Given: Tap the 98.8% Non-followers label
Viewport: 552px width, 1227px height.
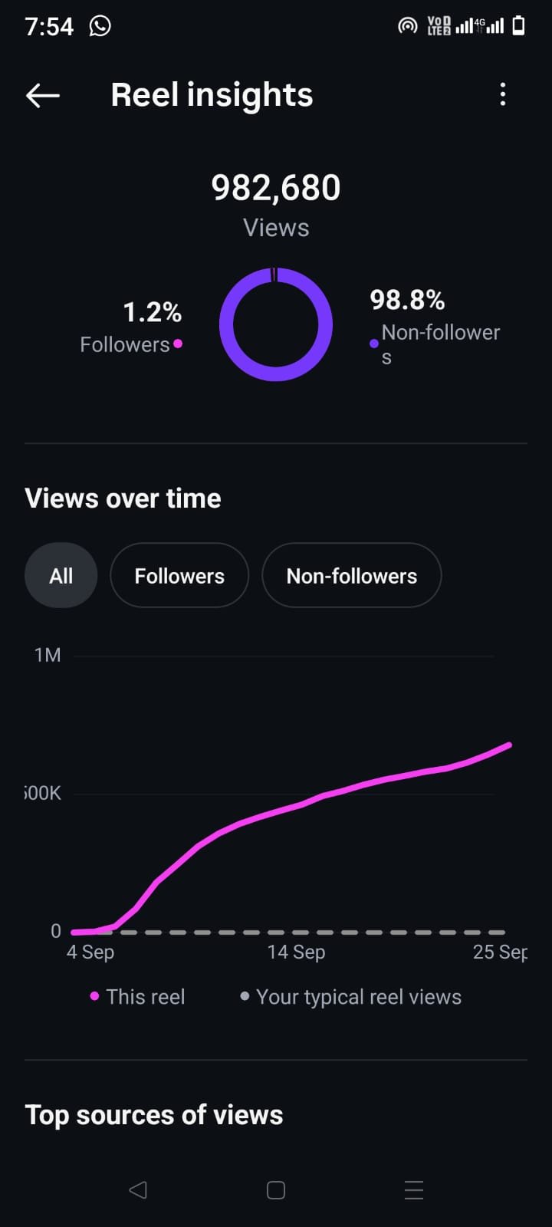Looking at the screenshot, I should pyautogui.click(x=435, y=325).
